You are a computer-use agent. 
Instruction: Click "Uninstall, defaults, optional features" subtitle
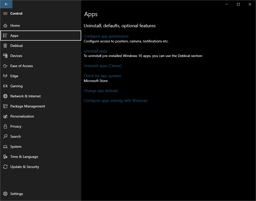tap(119, 26)
